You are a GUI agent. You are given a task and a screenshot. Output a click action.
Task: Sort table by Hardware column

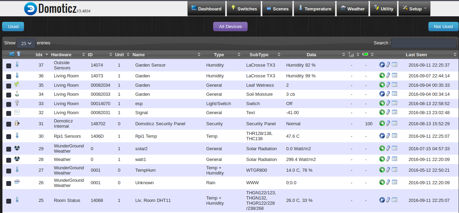(x=68, y=54)
